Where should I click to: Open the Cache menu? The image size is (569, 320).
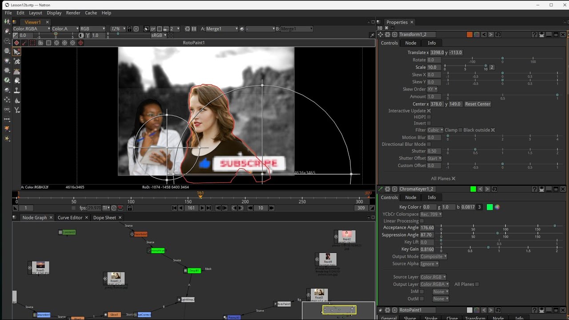(x=91, y=13)
